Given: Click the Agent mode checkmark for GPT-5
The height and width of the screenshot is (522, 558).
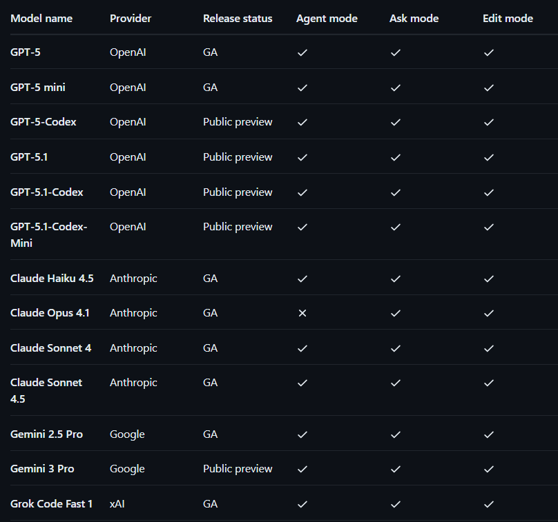Looking at the screenshot, I should tap(302, 52).
